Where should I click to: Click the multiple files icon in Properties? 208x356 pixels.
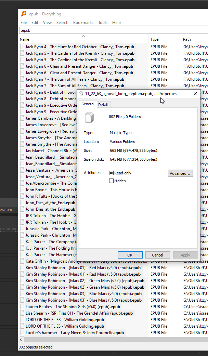click(90, 117)
